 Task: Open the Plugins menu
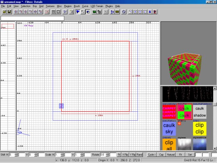109,6
